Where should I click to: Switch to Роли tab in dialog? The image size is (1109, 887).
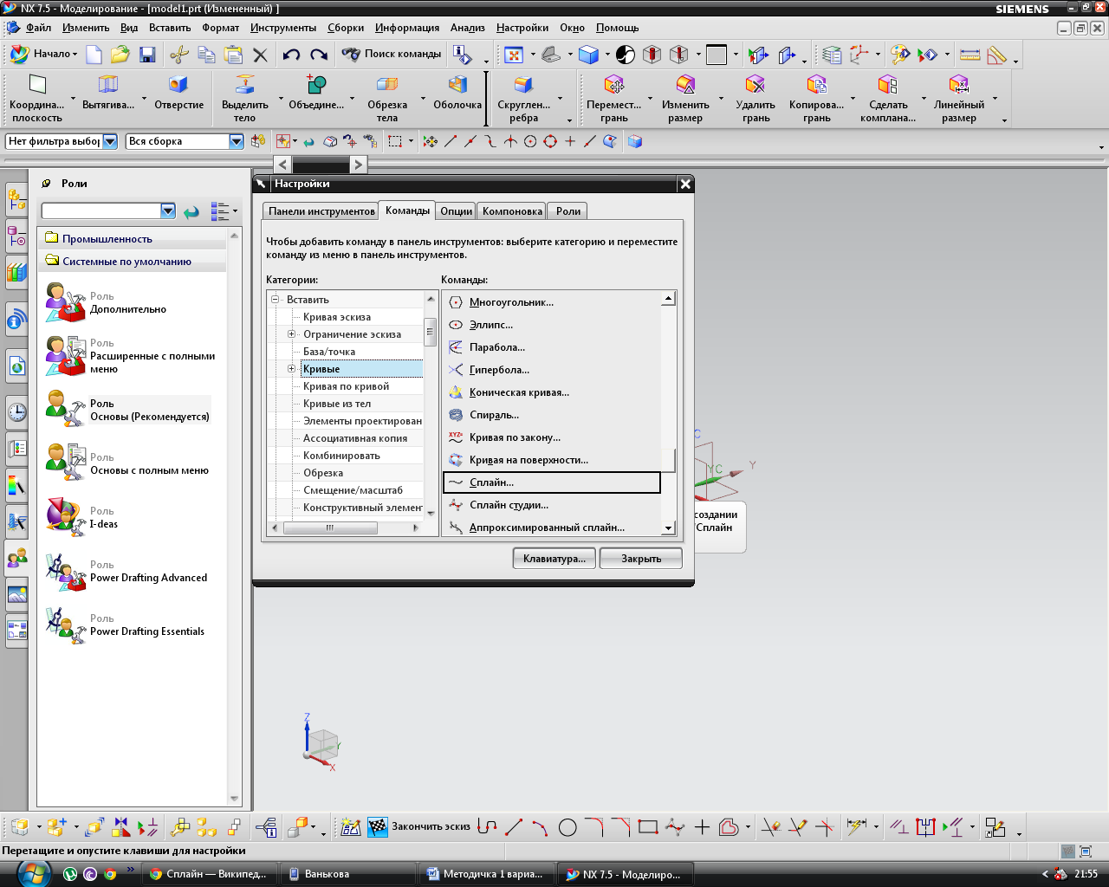(568, 210)
